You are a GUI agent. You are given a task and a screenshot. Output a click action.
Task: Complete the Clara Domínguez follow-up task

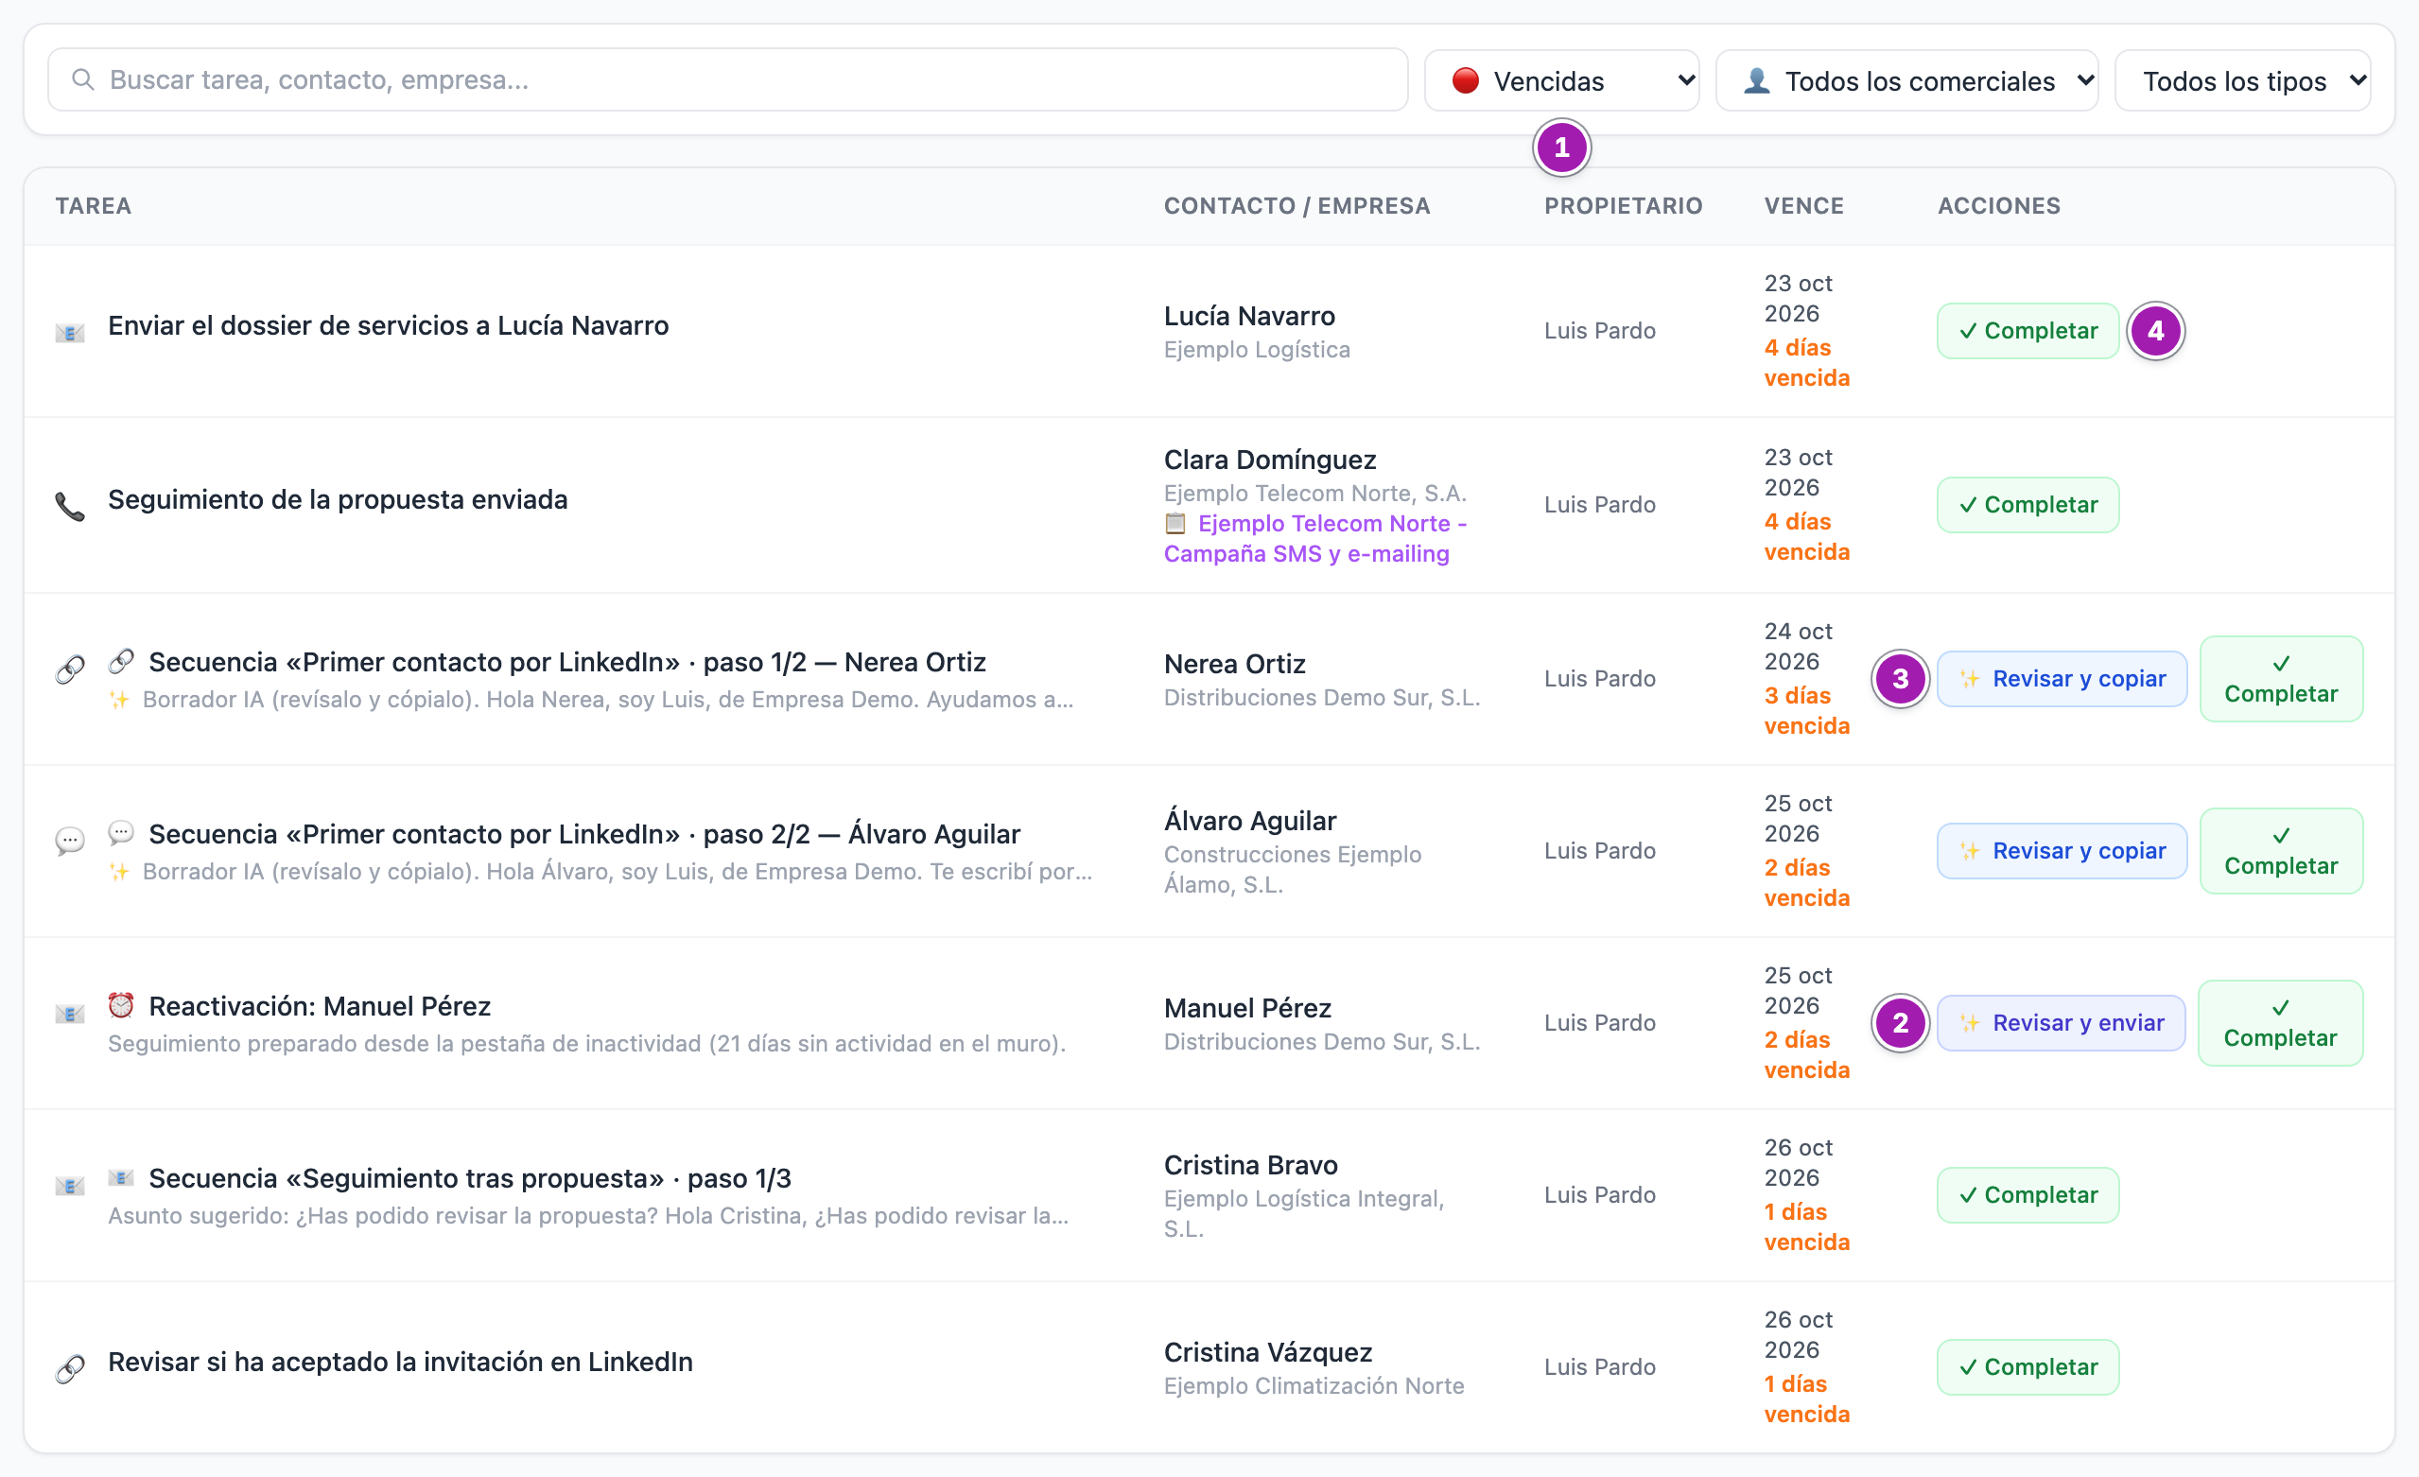tap(2027, 504)
